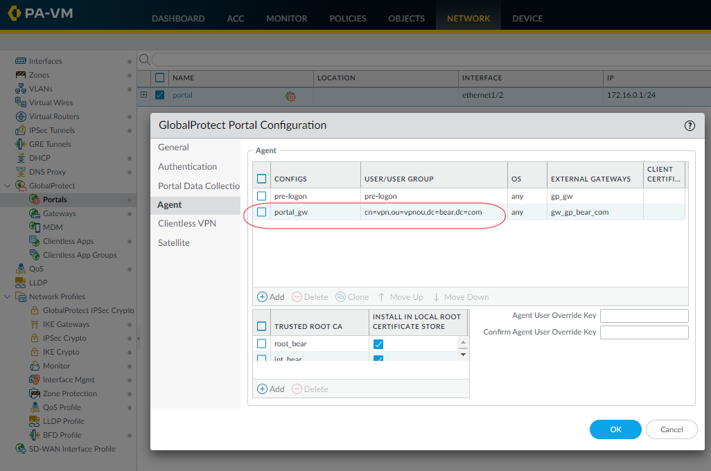Click the Add icon under agent configs
The height and width of the screenshot is (471, 711).
coord(263,297)
